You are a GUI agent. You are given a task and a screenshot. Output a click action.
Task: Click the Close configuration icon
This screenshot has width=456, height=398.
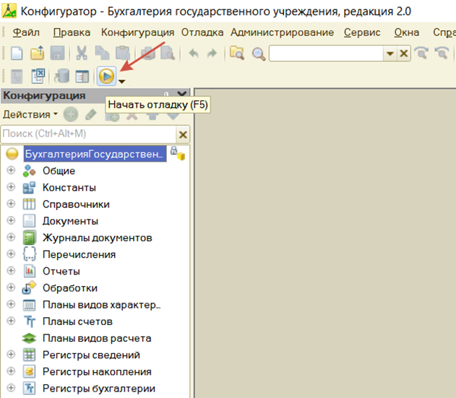(x=38, y=76)
